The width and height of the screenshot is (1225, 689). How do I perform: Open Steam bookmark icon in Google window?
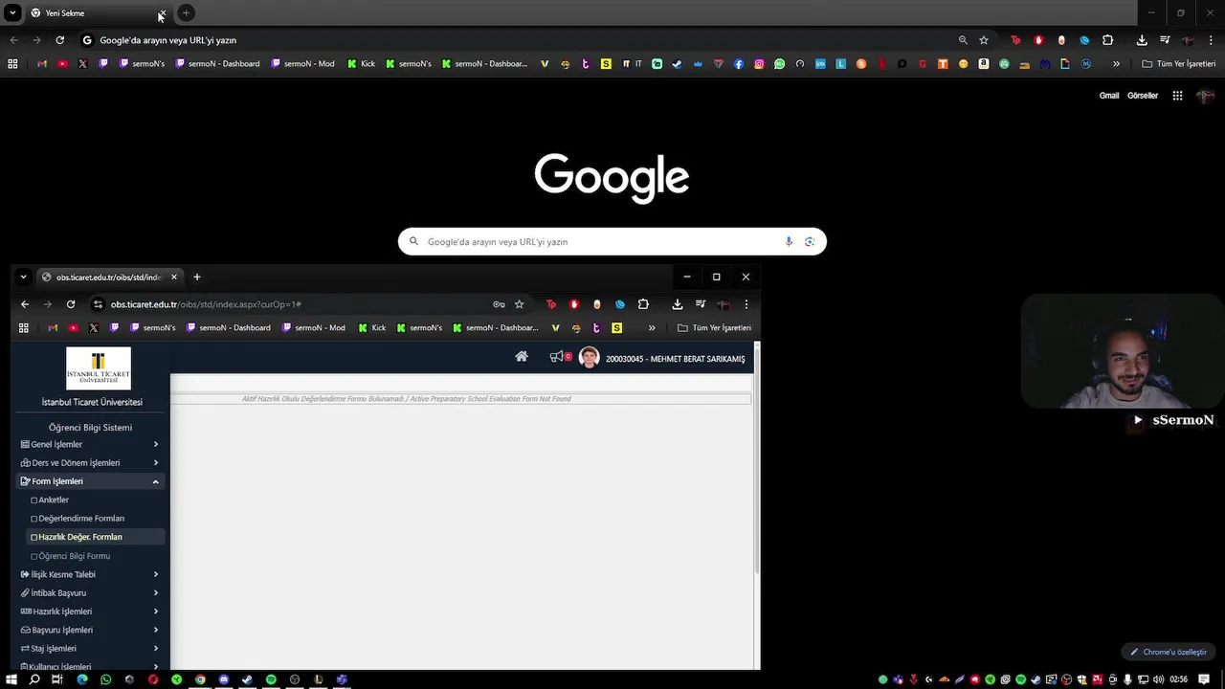click(678, 64)
